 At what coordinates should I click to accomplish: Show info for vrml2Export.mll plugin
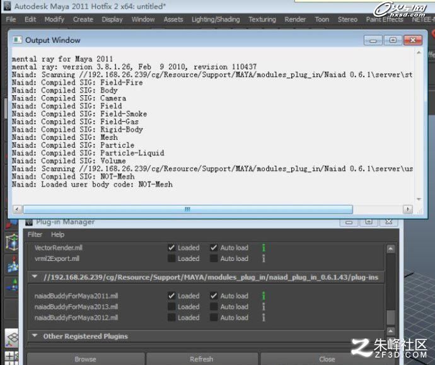coord(264,258)
